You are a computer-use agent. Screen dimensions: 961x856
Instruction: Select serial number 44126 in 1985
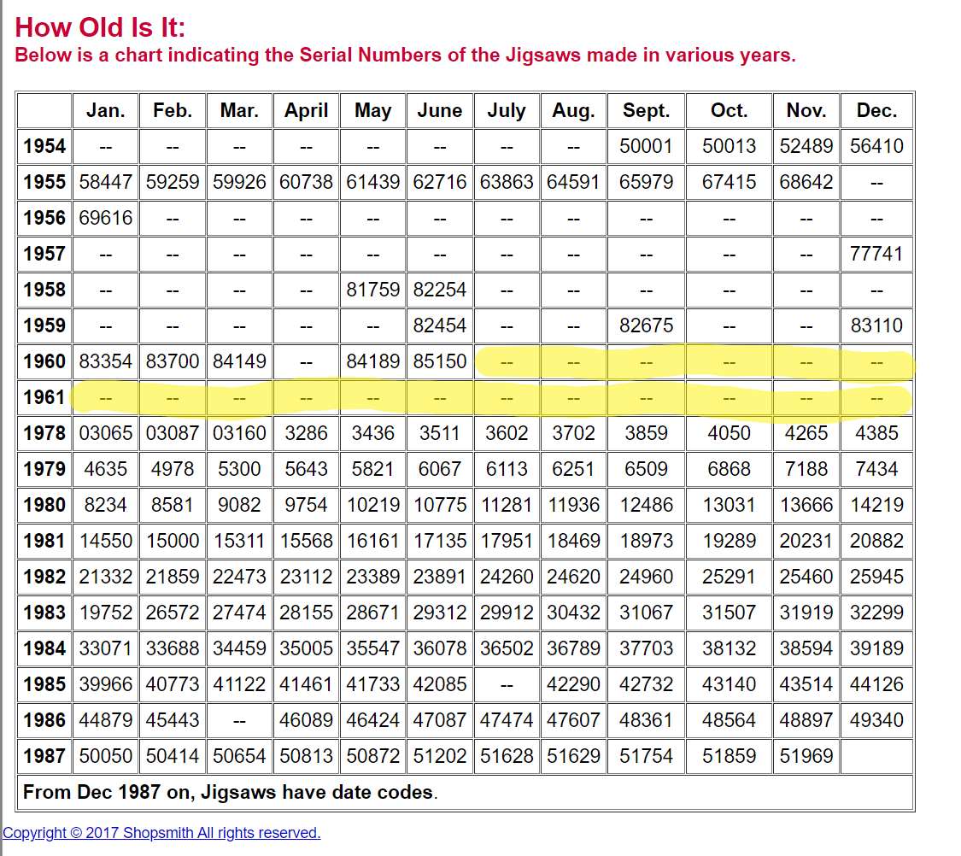pyautogui.click(x=876, y=684)
